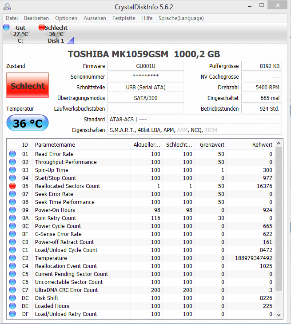Click the status orb of Reallocation Event Count
Viewport: 291px width, 324px height.
12,266
